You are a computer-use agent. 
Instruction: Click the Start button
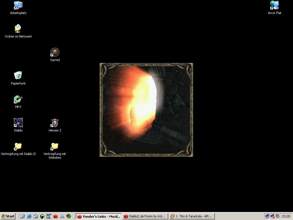8,216
